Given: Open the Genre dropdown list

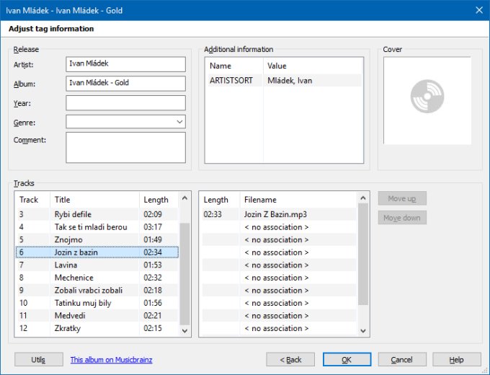Looking at the screenshot, I should 179,122.
